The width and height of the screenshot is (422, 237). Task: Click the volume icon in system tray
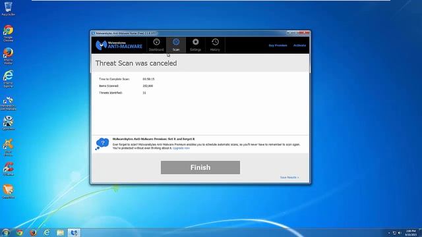(x=400, y=233)
